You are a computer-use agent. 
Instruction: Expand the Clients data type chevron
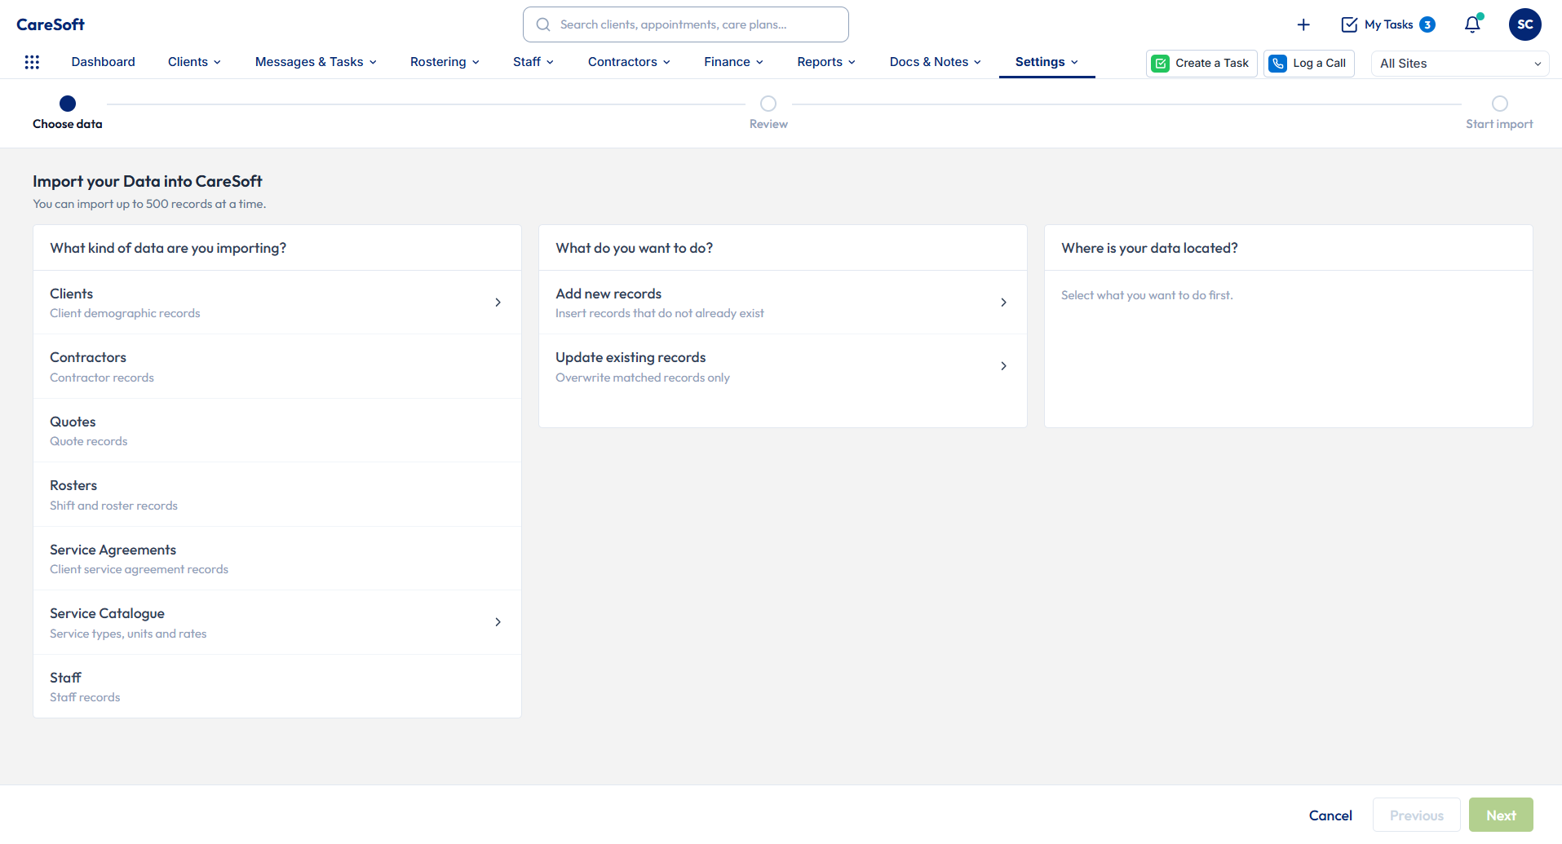pos(498,303)
